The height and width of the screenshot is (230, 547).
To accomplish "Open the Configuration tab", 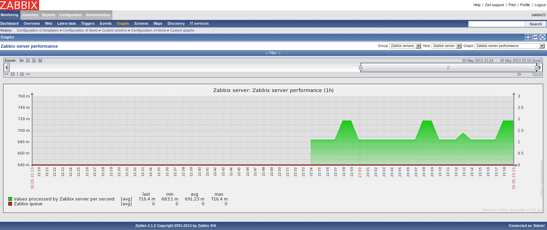I will (70, 15).
